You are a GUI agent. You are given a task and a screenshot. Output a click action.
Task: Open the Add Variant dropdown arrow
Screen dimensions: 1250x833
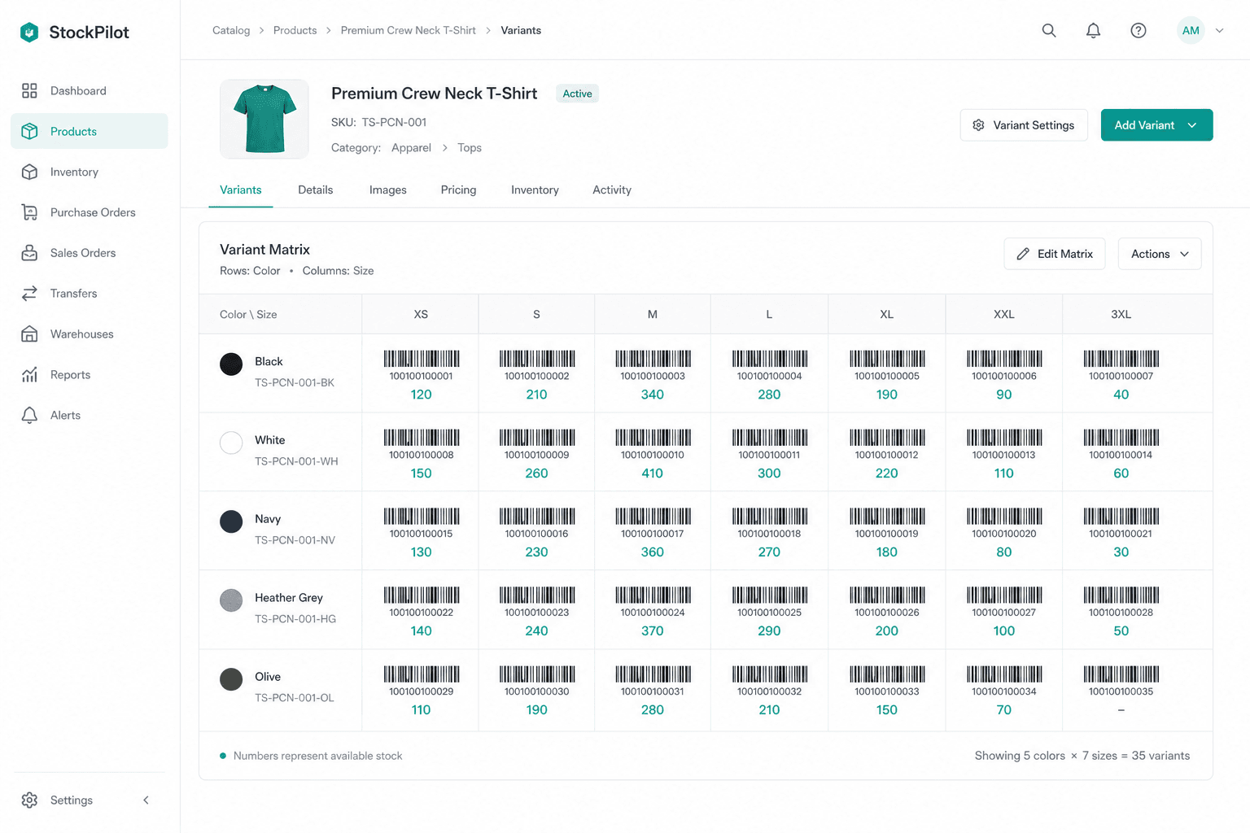1192,125
